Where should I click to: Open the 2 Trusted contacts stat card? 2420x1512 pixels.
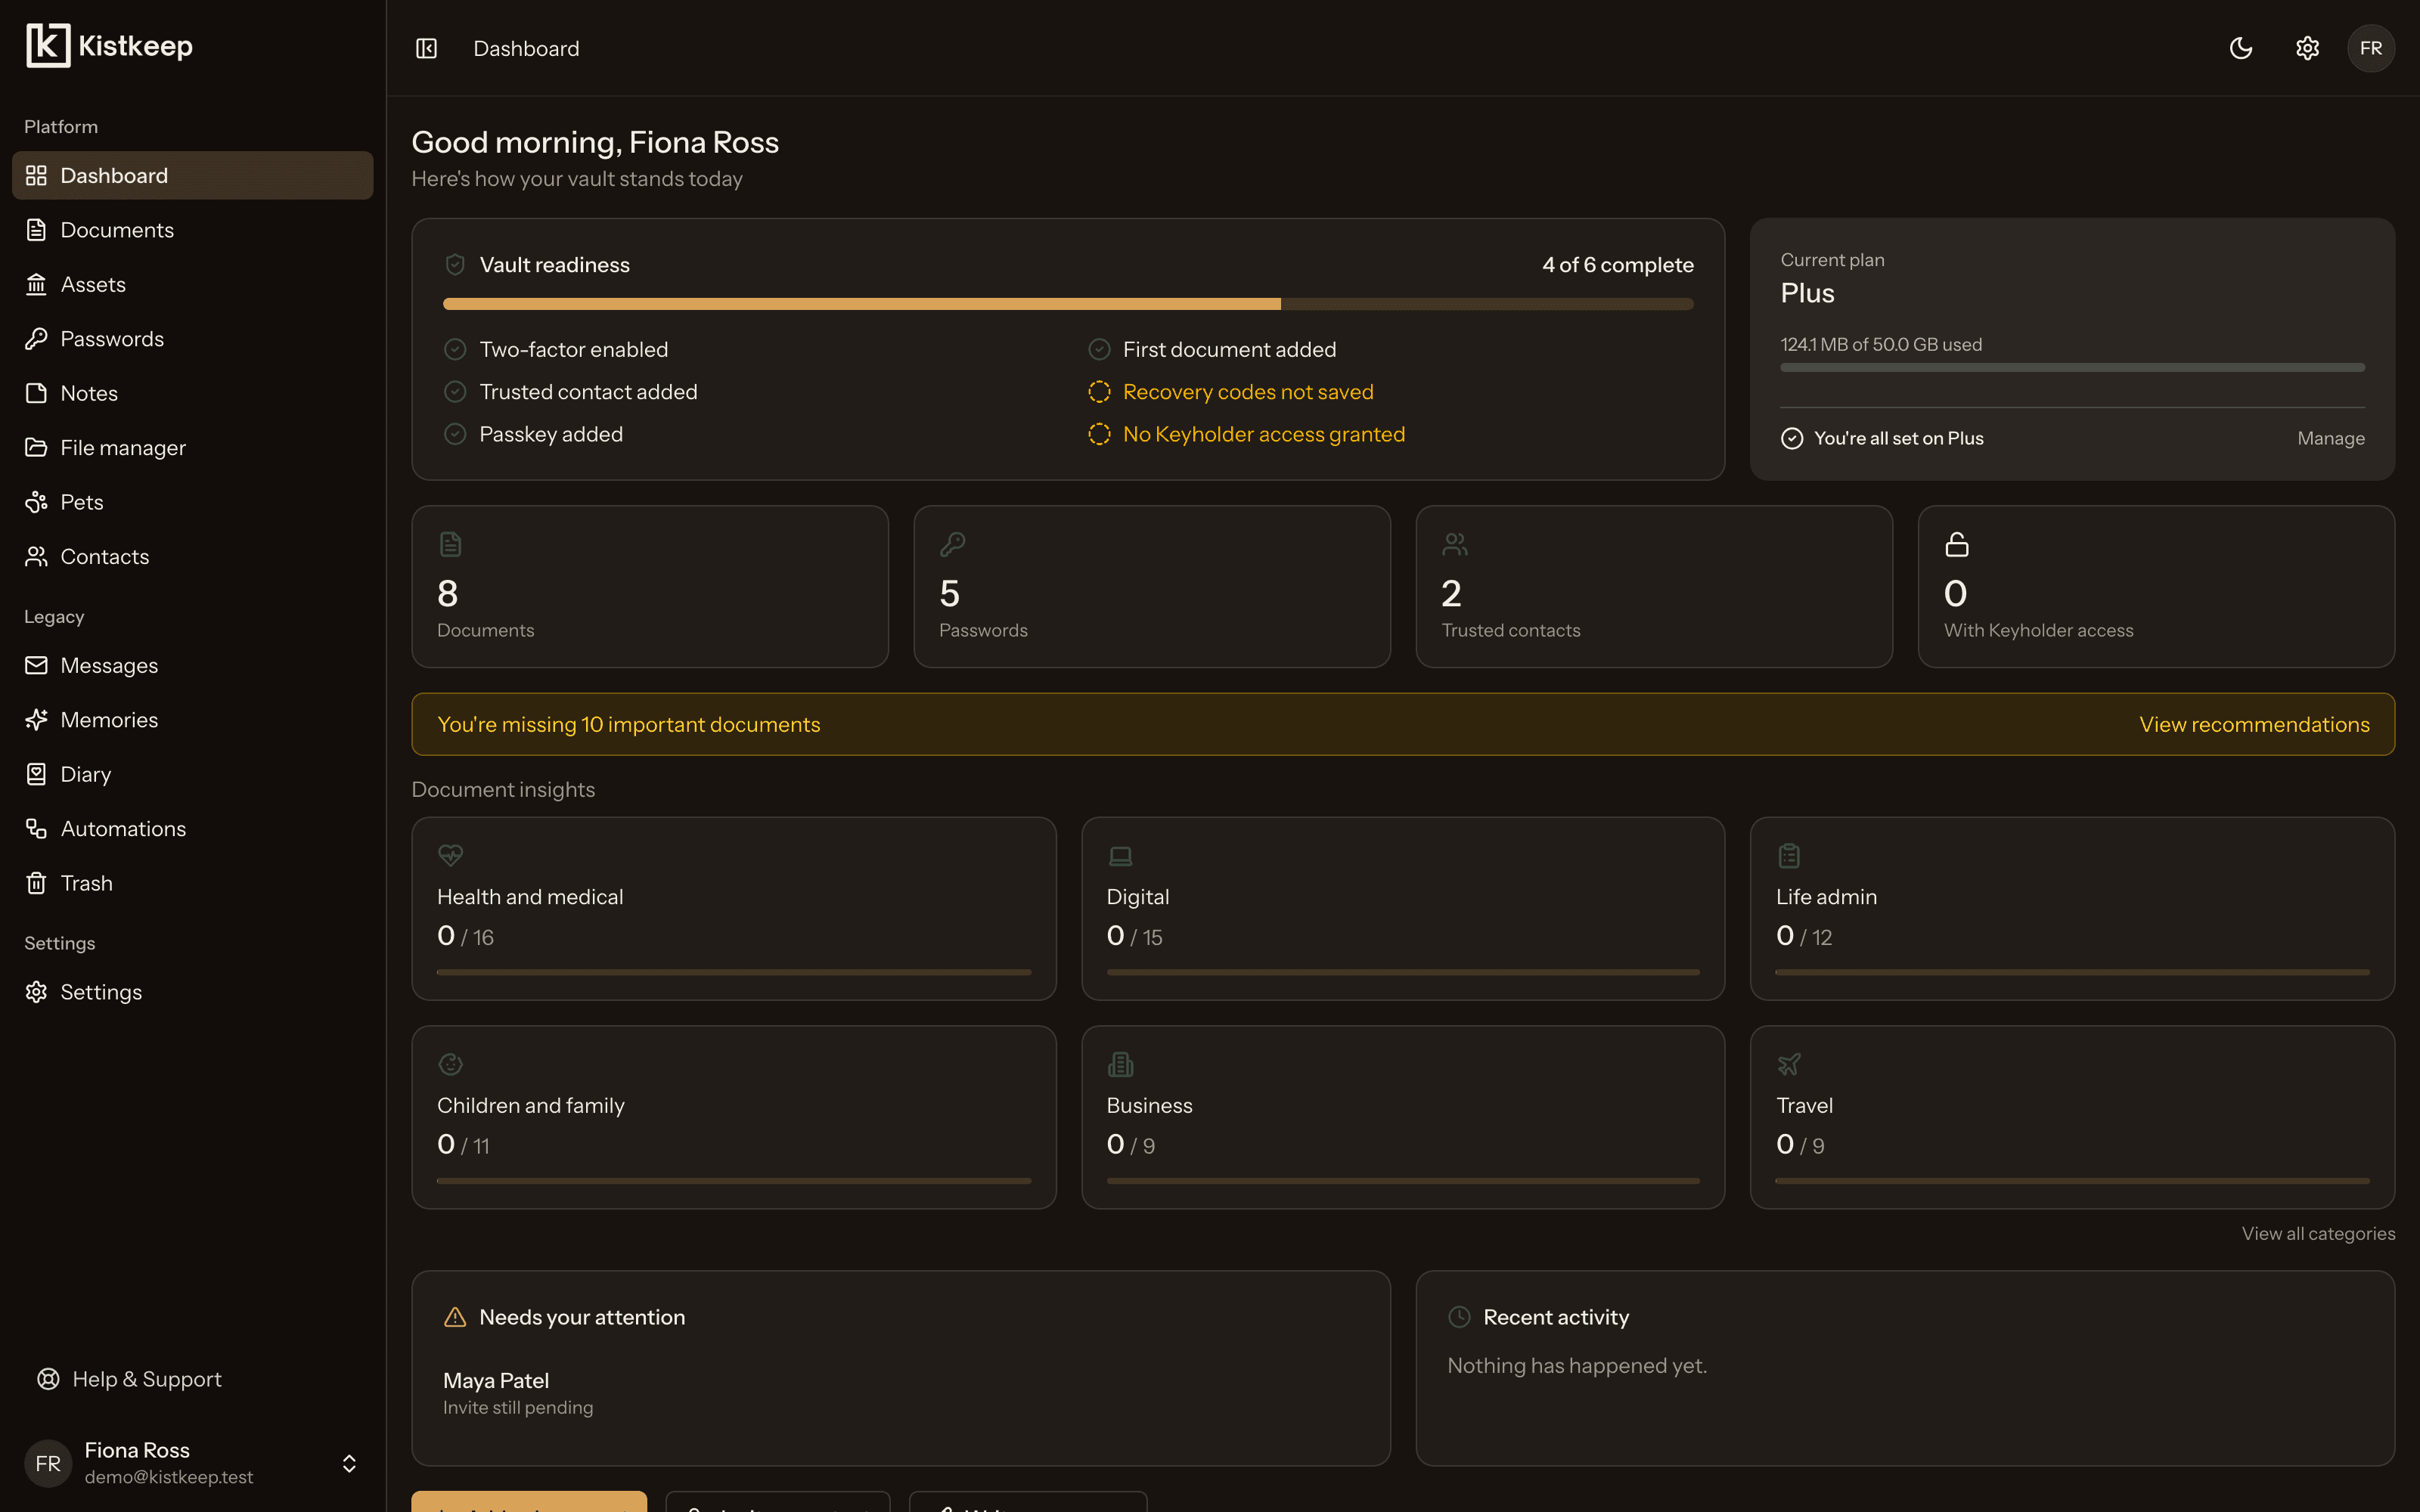pyautogui.click(x=1654, y=587)
